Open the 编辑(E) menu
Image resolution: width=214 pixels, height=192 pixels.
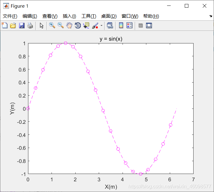[30, 16]
